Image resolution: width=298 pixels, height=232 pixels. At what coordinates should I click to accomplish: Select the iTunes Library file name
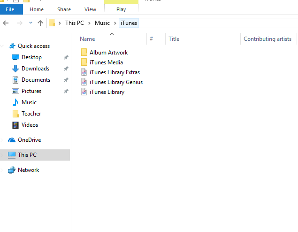point(107,92)
